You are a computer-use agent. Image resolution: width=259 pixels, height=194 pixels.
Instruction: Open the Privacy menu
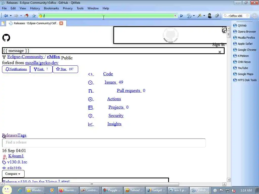click(x=68, y=8)
